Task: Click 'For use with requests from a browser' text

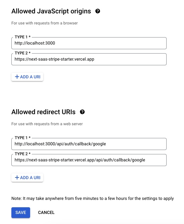Action: (44, 23)
